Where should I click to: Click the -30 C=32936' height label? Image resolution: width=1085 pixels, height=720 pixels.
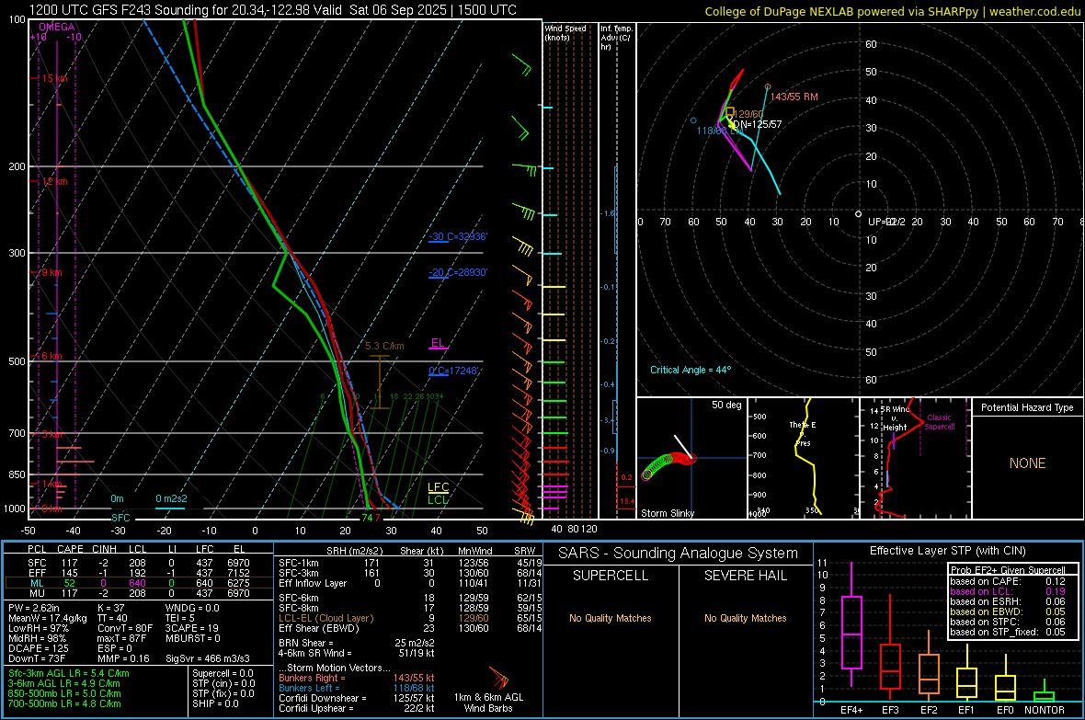coord(458,236)
